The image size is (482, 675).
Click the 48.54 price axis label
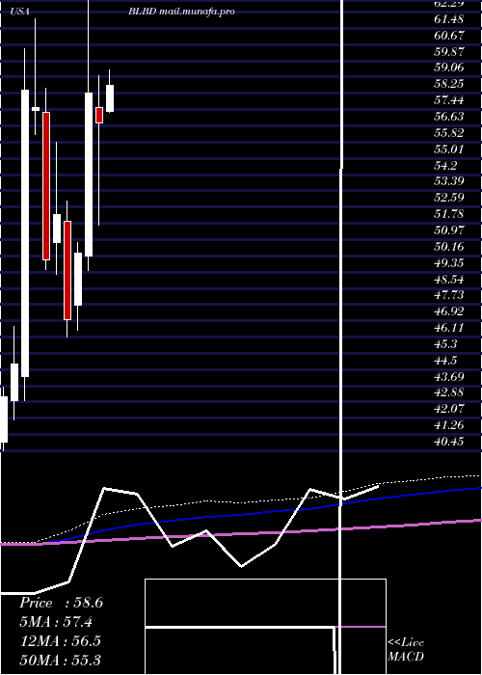pos(449,280)
